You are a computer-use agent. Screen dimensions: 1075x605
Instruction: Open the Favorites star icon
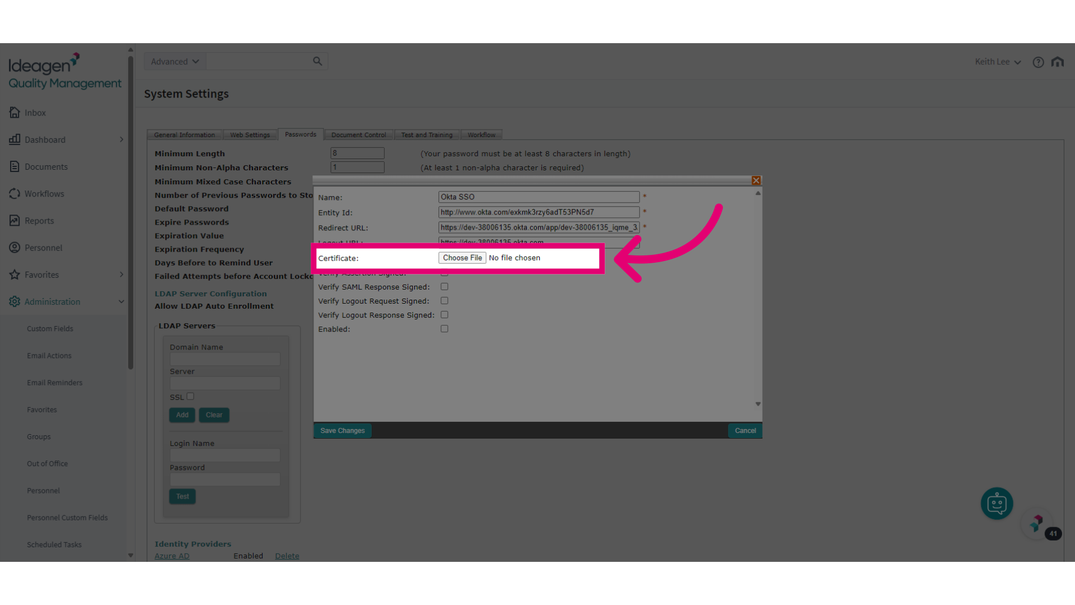point(15,274)
